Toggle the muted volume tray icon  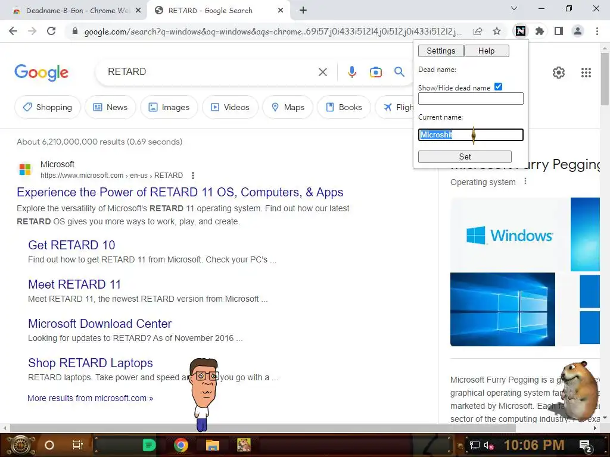tap(490, 445)
